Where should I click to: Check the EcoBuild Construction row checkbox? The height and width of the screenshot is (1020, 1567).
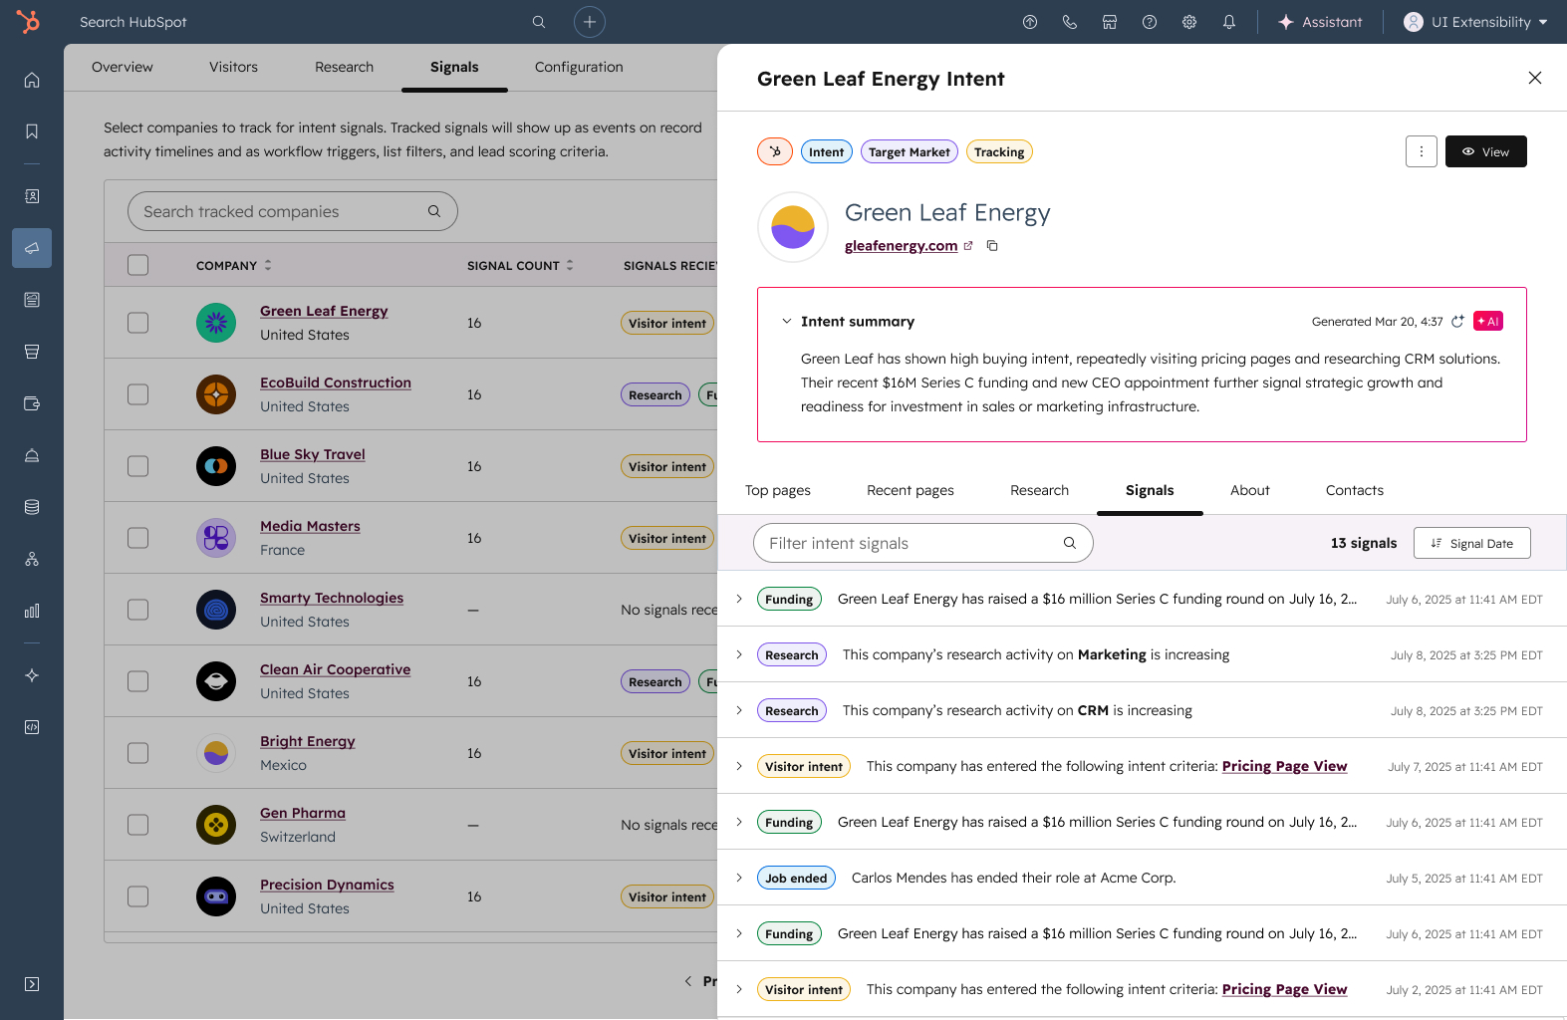click(138, 394)
